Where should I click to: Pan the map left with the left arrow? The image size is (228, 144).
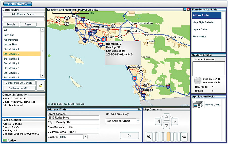[159, 121]
